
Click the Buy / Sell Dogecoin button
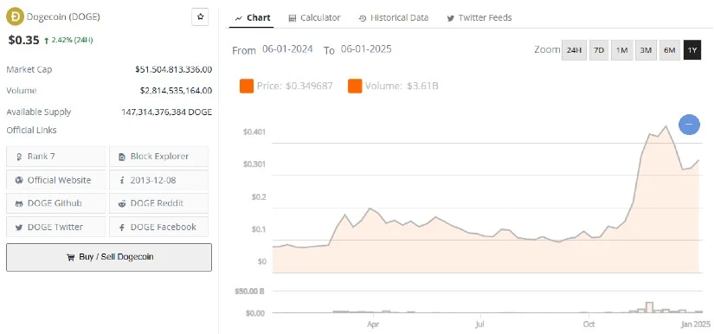pyautogui.click(x=109, y=257)
